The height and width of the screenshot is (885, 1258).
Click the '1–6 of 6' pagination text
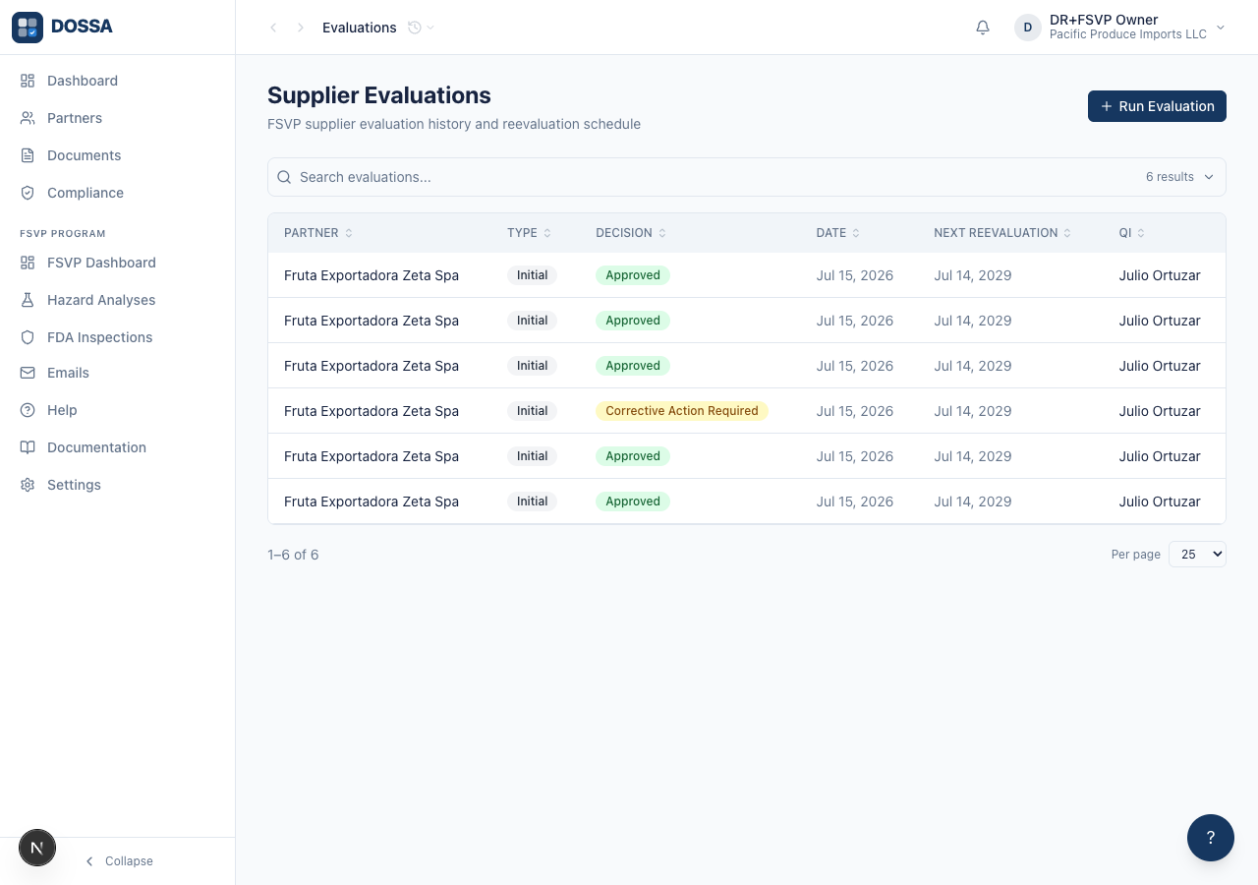click(x=293, y=555)
